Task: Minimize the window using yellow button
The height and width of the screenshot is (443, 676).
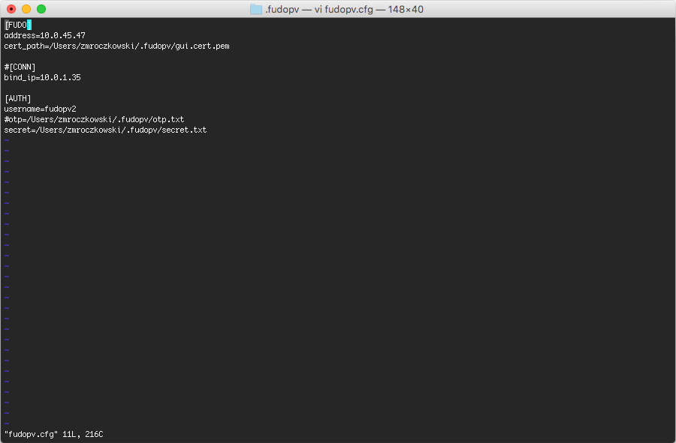Action: (26, 9)
